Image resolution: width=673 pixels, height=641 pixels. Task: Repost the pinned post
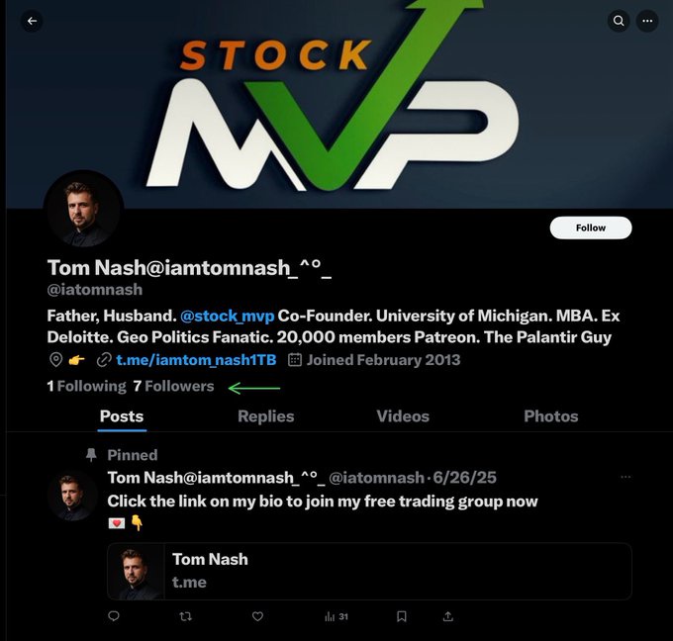[185, 616]
